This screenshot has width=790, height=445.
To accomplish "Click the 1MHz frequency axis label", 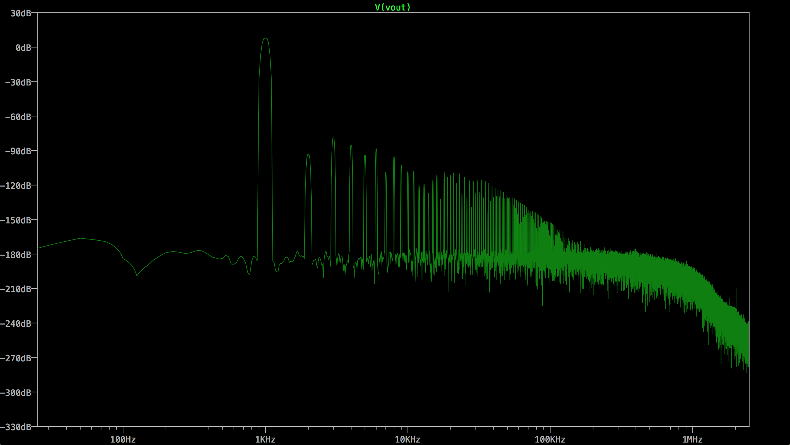I will click(692, 439).
